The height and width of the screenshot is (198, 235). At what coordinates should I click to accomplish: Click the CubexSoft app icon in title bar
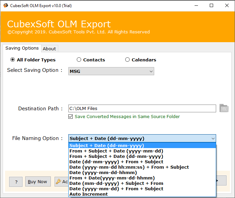tap(6, 5)
